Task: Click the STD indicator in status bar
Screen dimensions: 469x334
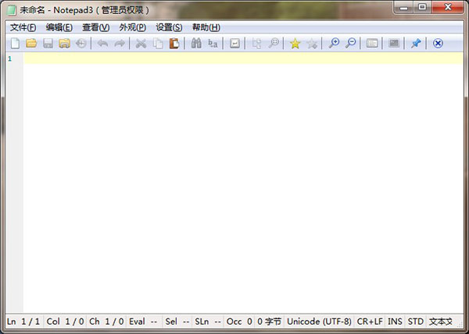Action: [415, 321]
